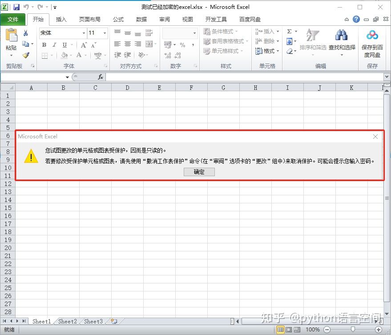Toggle Underline formatting

(x=64, y=45)
